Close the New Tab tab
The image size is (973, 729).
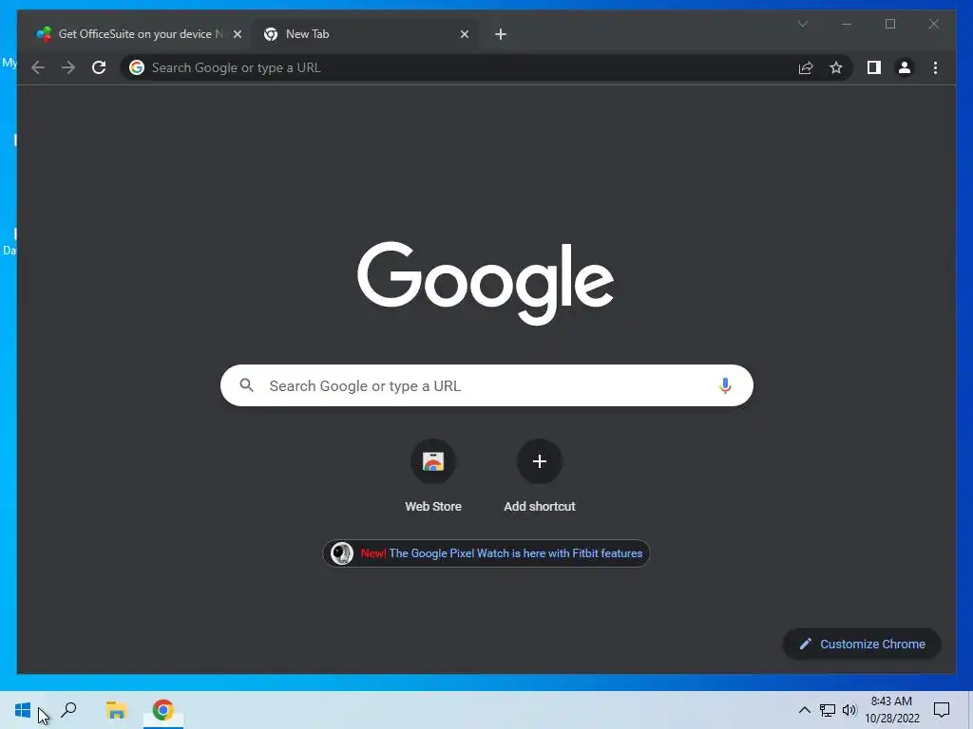[464, 34]
